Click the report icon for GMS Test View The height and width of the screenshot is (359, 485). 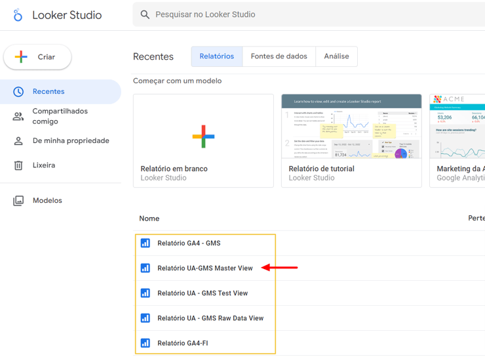coord(145,293)
